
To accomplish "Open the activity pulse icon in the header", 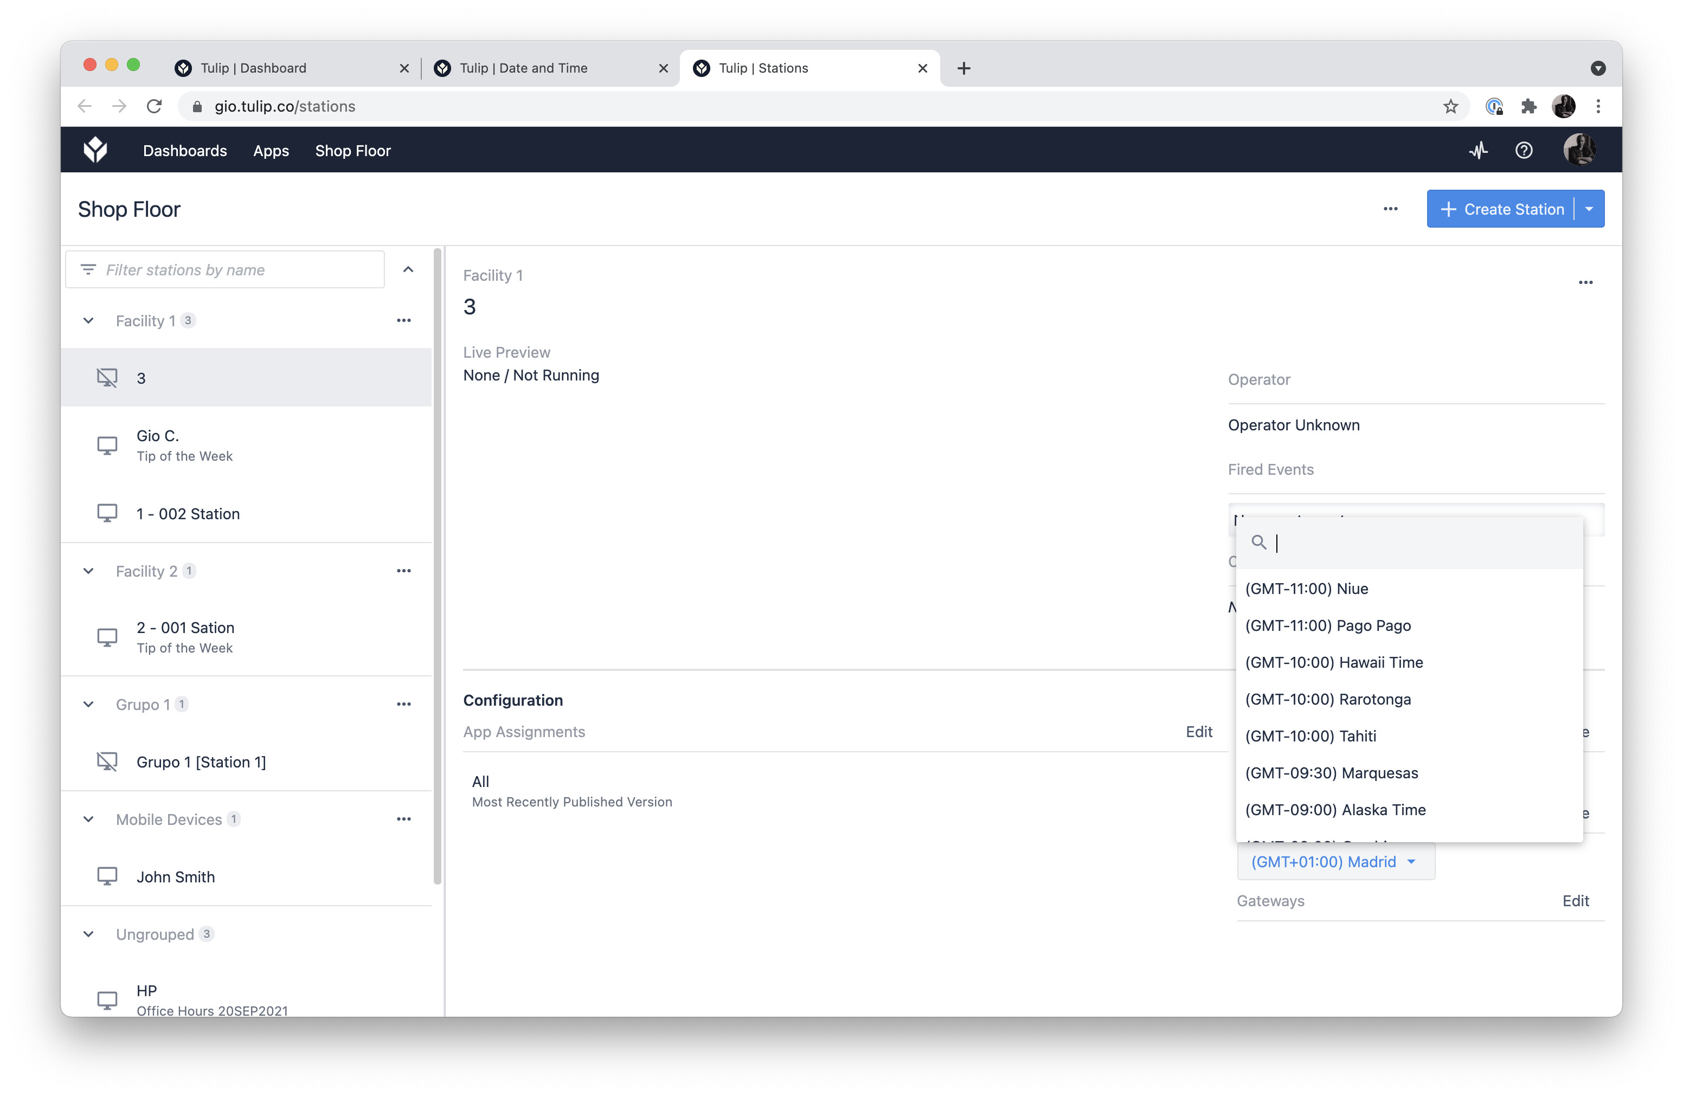I will (x=1478, y=150).
